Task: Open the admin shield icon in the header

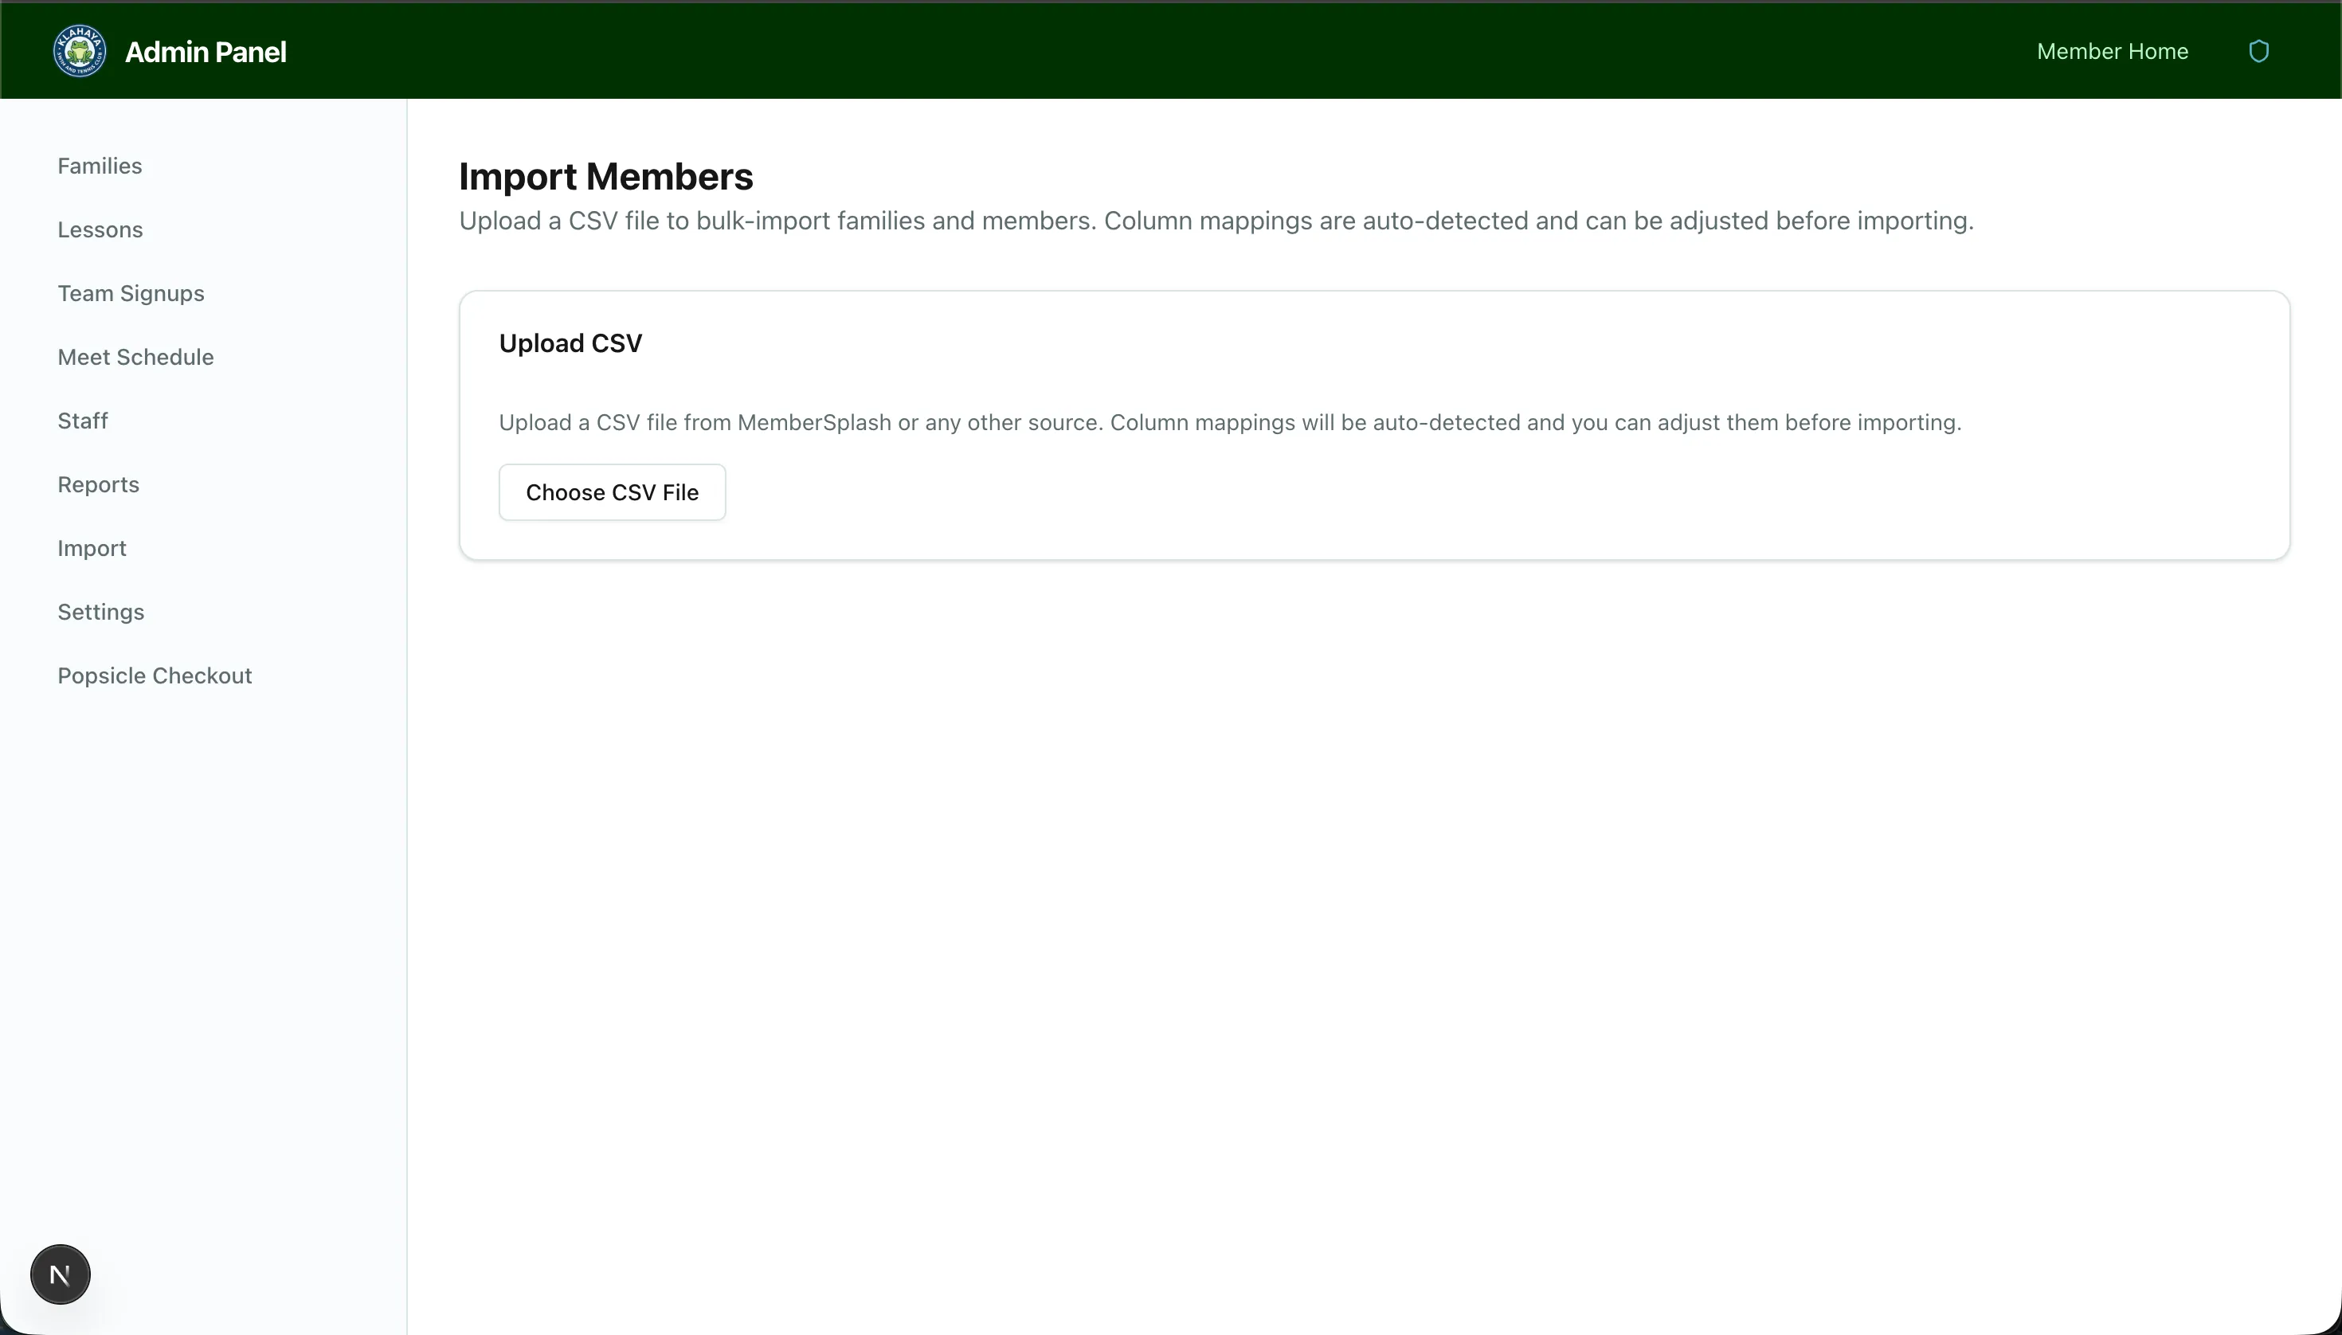Action: 2258,50
